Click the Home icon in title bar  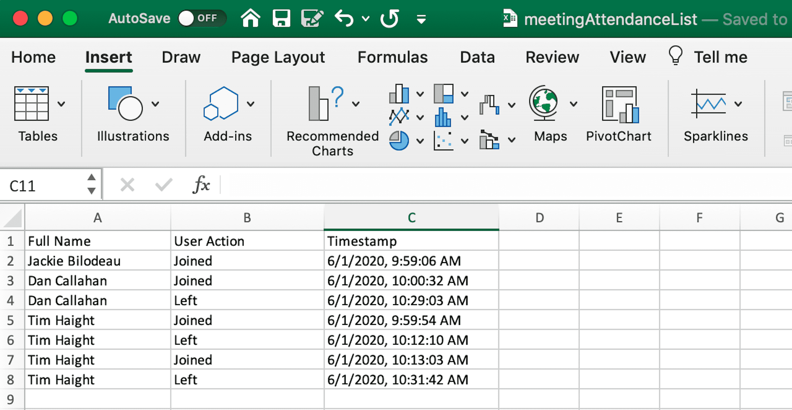[x=250, y=18]
